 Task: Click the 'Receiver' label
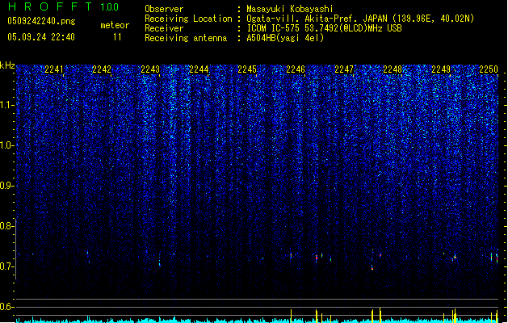point(164,28)
